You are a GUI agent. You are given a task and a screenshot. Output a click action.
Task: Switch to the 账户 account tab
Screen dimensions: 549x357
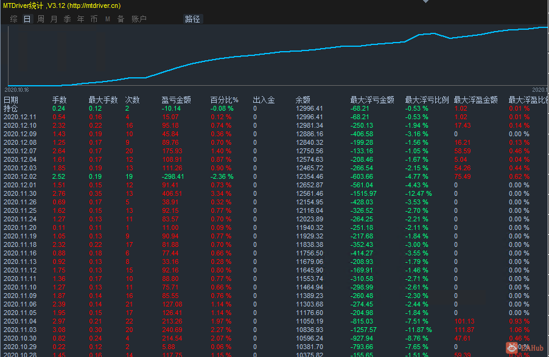(139, 19)
